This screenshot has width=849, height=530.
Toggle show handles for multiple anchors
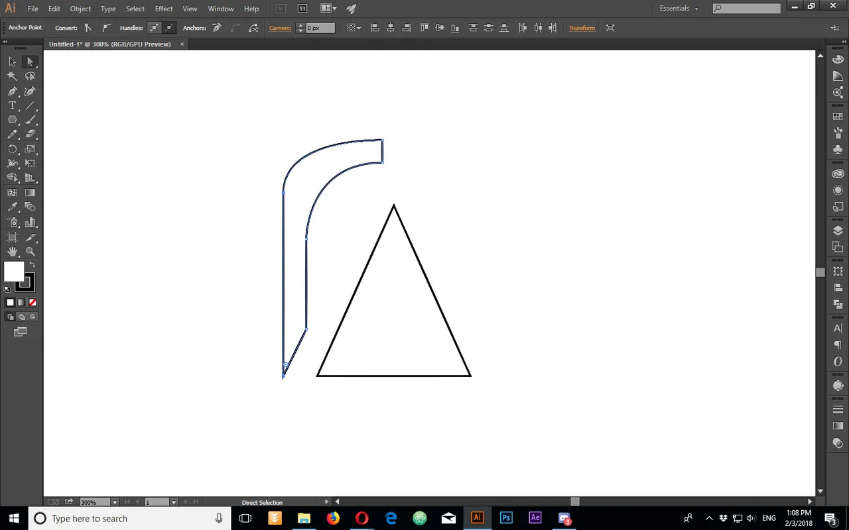pos(154,28)
